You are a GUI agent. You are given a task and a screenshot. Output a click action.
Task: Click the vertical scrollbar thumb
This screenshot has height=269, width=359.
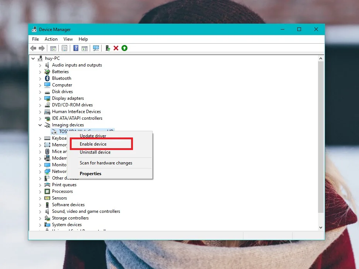[x=321, y=137]
